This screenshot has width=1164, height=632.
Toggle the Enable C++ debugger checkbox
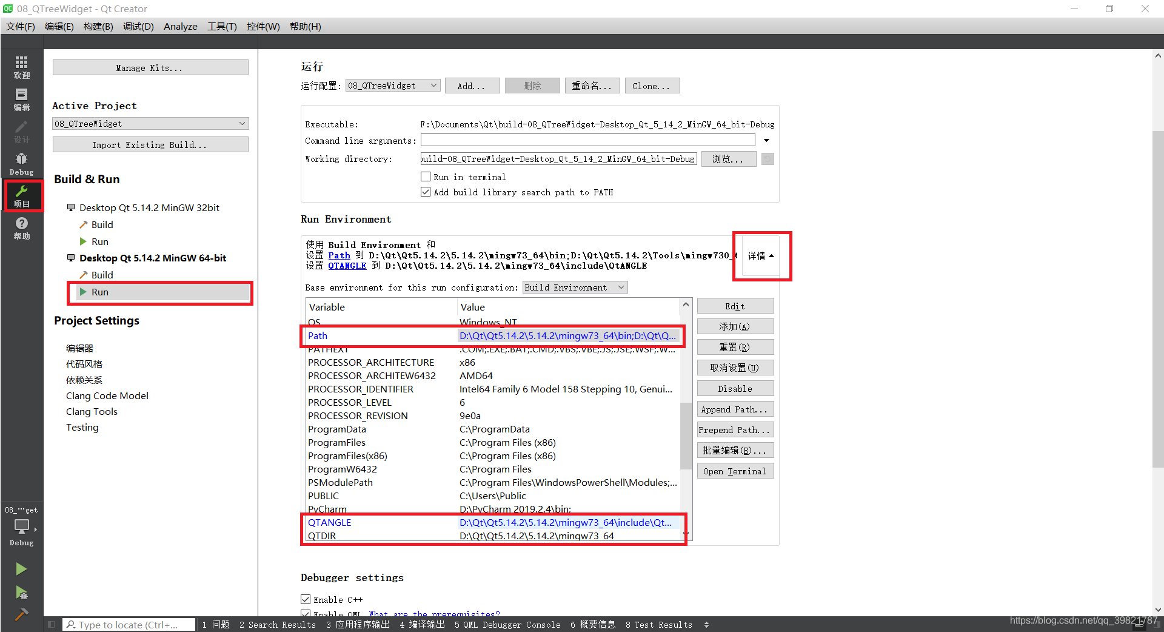point(306,600)
